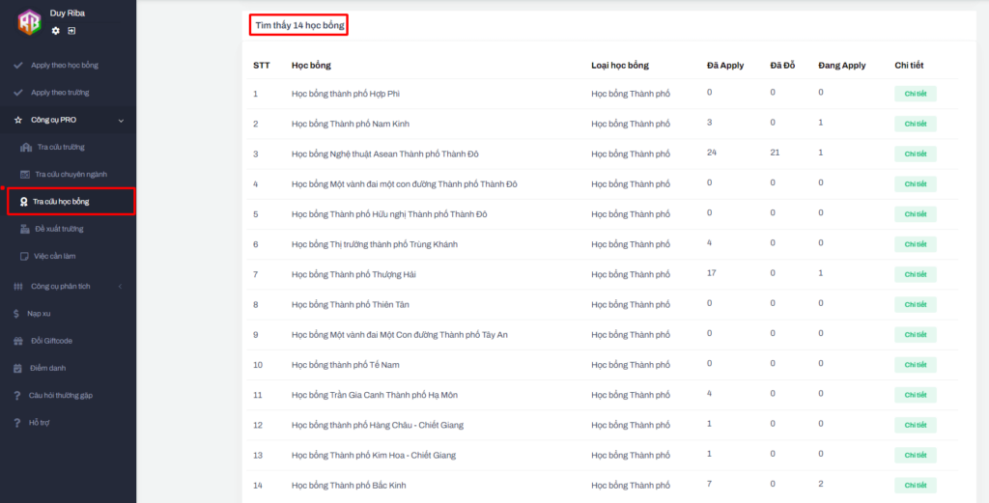Open Việc cần làm task list
This screenshot has width=989, height=503.
(55, 256)
